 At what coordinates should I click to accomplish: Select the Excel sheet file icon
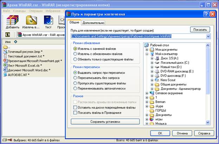[x=5, y=65]
